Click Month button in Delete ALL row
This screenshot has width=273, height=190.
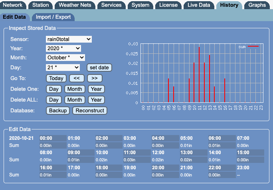(x=75, y=100)
